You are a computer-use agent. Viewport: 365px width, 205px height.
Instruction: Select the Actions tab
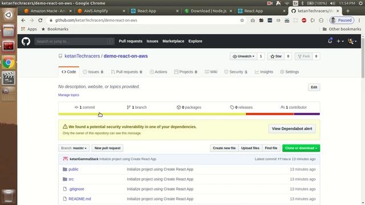159,72
